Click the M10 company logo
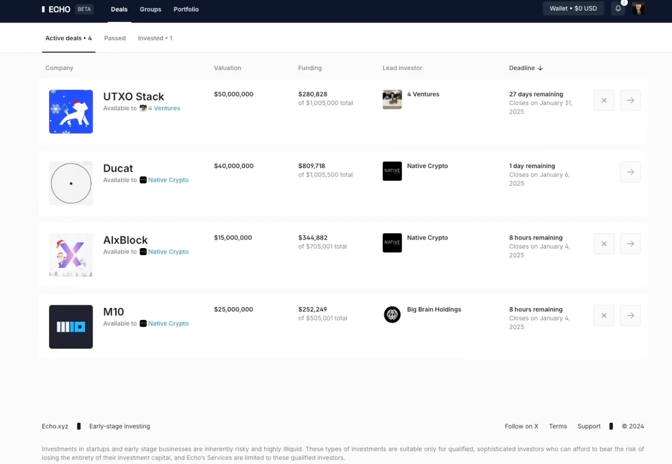 click(71, 327)
